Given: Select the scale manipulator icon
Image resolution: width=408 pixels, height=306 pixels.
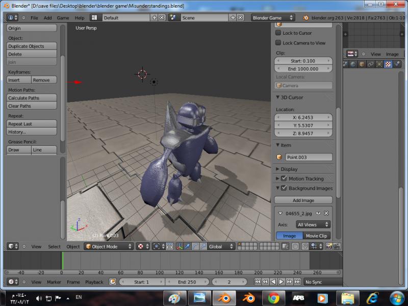Looking at the screenshot, I should [x=203, y=246].
